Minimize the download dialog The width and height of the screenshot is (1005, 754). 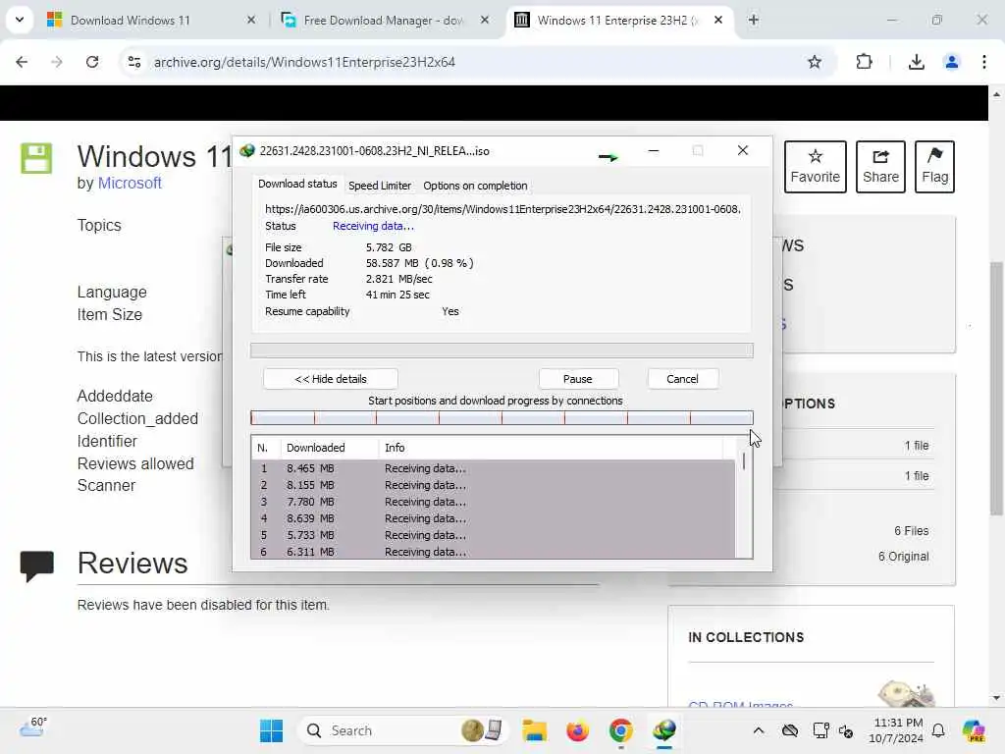pos(653,150)
